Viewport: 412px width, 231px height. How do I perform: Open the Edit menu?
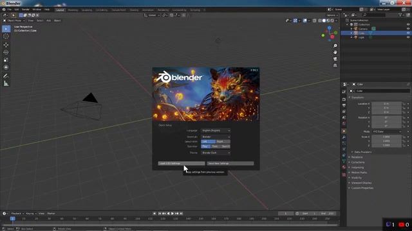point(17,10)
